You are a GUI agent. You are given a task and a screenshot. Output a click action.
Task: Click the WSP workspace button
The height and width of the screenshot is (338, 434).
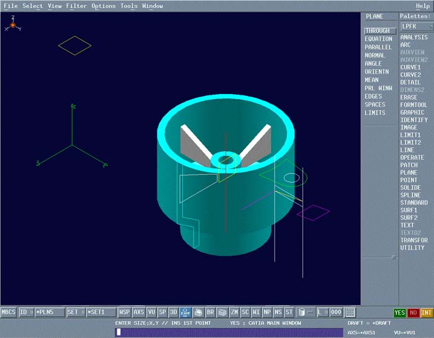125,313
